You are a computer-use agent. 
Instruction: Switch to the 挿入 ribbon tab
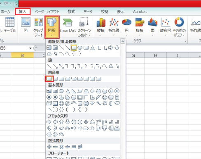click(23, 12)
